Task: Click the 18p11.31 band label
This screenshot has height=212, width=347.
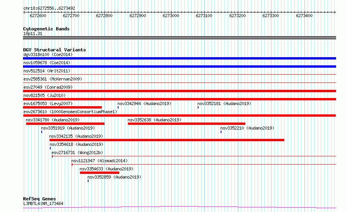Action: 33,33
